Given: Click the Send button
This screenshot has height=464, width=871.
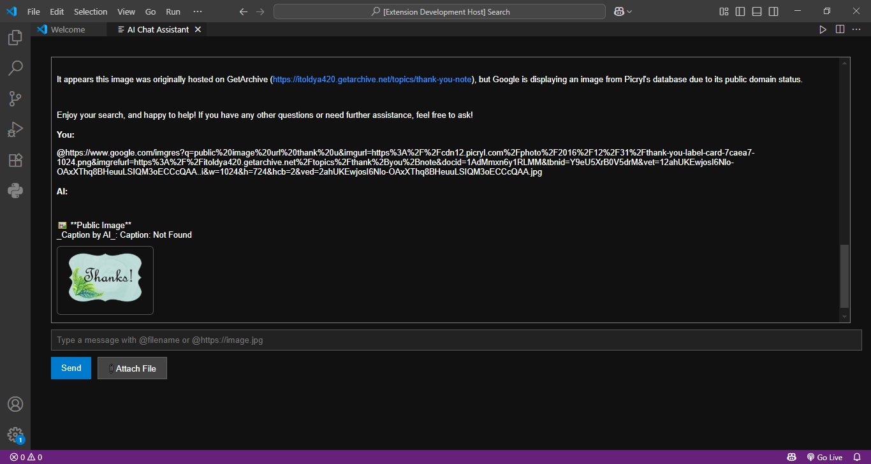Looking at the screenshot, I should point(71,368).
